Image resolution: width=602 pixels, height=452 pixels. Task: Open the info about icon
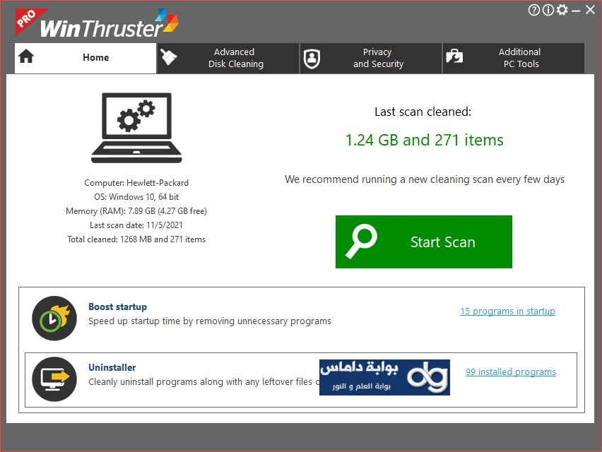pos(548,10)
